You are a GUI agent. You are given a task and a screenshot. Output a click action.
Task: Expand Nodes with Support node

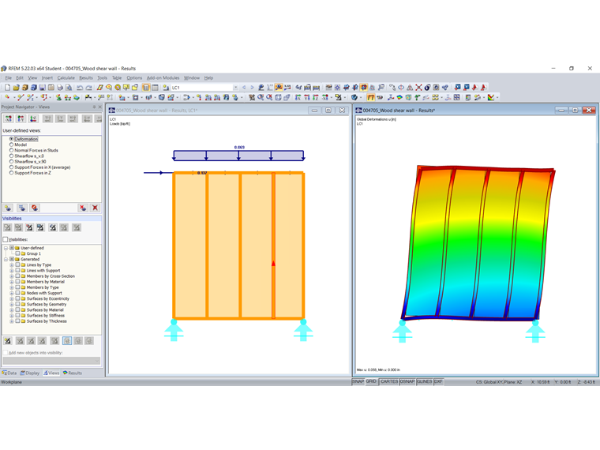coord(12,293)
